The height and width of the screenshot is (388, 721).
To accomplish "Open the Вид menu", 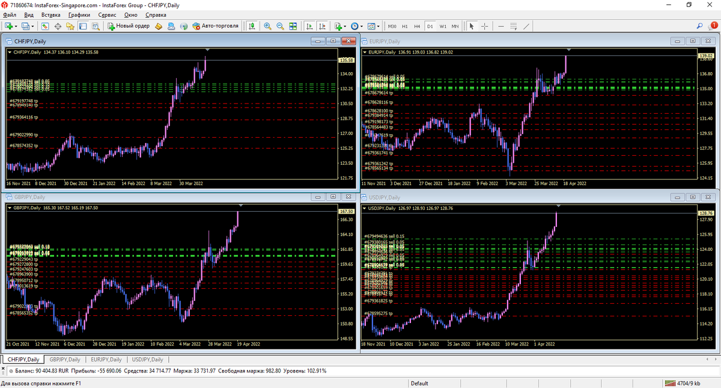I will [29, 14].
